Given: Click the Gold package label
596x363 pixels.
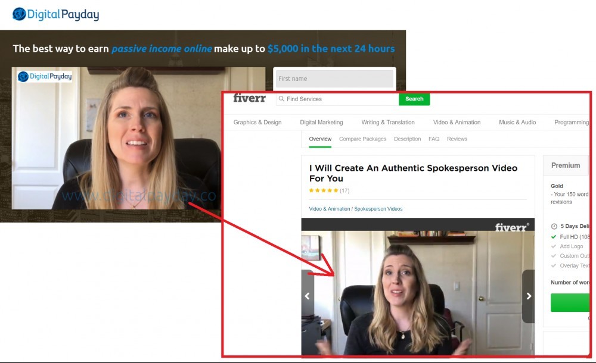Looking at the screenshot, I should pos(557,186).
